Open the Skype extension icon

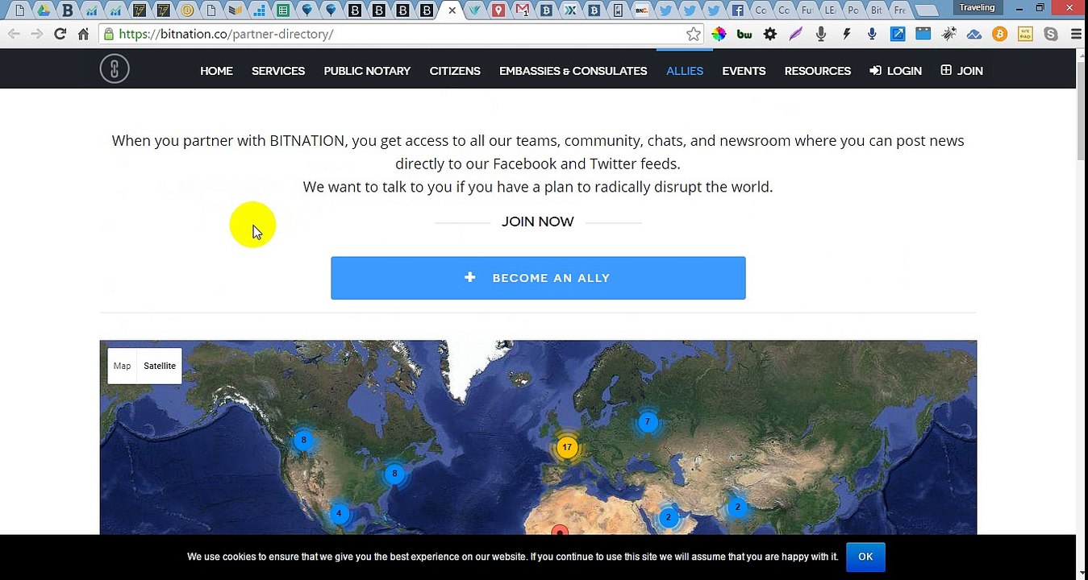[1051, 34]
